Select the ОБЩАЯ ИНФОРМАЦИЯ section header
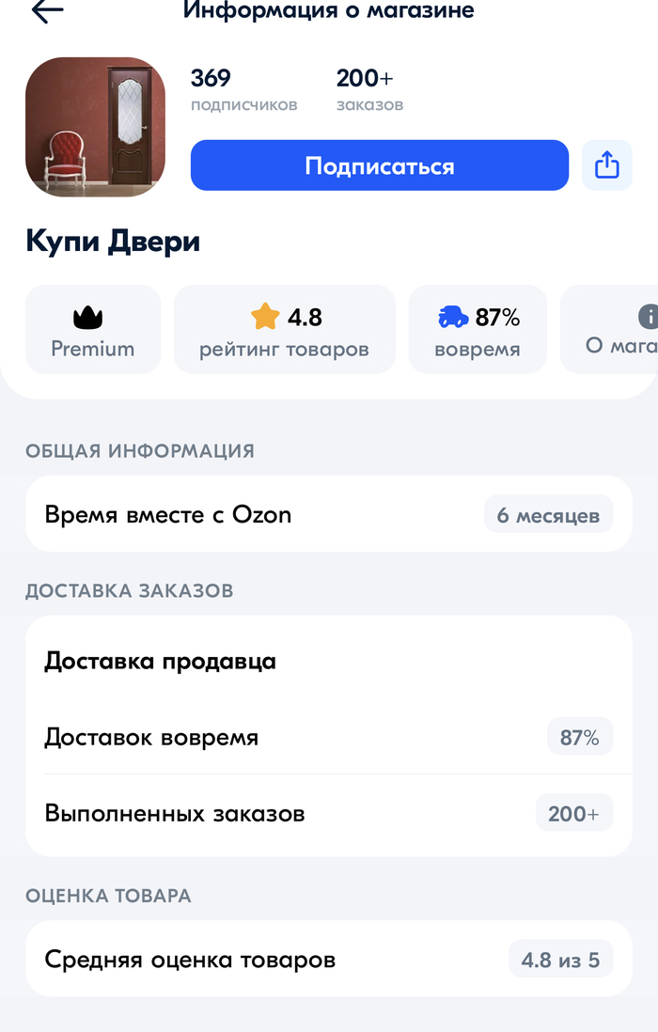The image size is (658, 1032). point(139,451)
